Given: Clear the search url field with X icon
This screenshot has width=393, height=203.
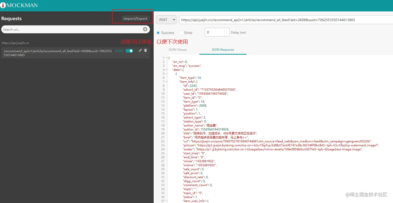Looking at the screenshot, I should click(145, 29).
